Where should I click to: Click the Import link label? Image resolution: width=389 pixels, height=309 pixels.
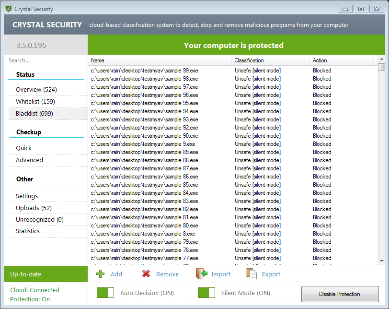(x=221, y=274)
